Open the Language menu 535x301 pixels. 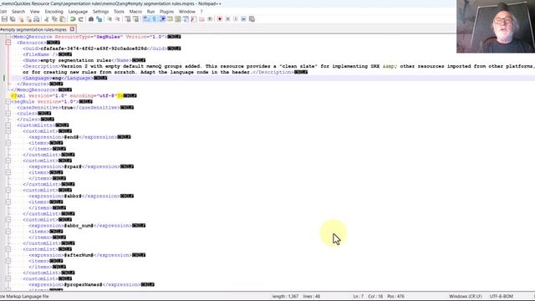(x=78, y=12)
